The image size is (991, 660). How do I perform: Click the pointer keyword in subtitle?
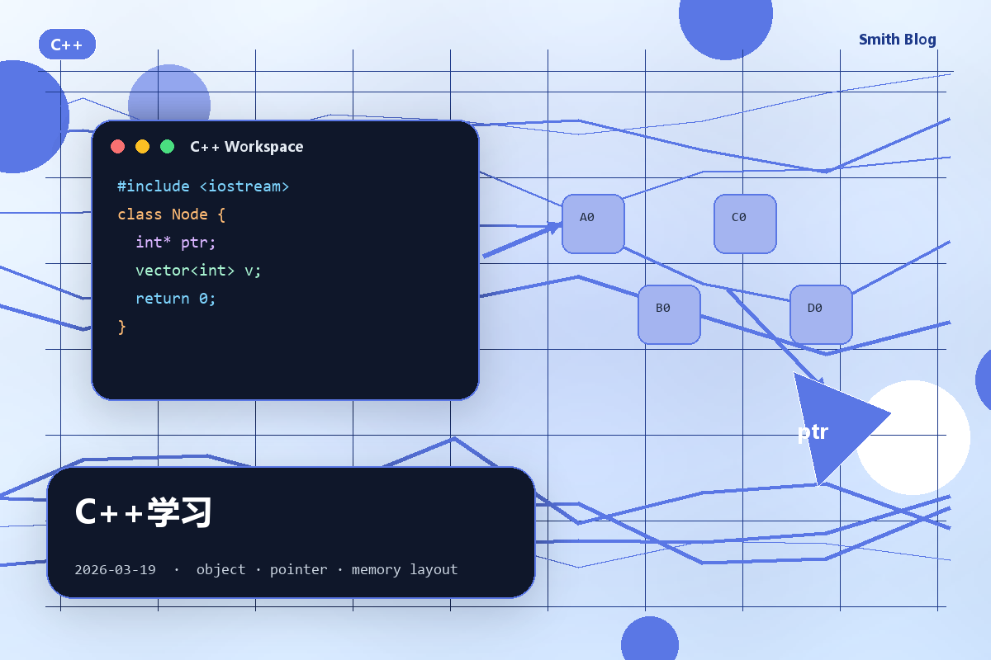[x=298, y=569]
